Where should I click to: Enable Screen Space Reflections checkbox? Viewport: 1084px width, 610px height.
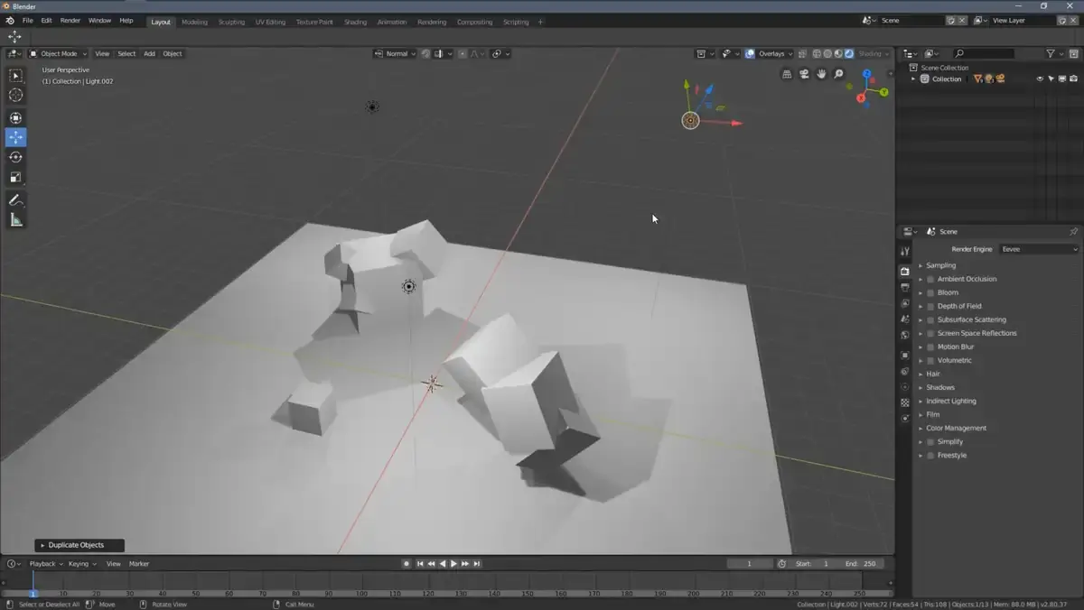930,333
